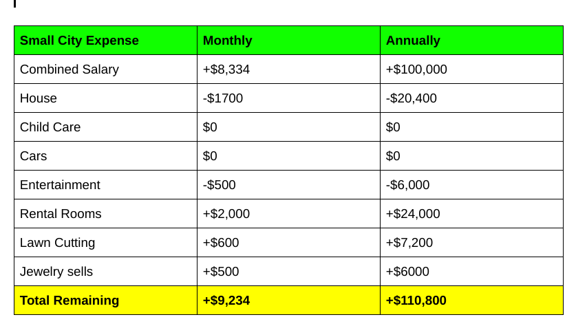Select the +$7,200 annual lawn cutting cell
Viewport: 587px width, 326px height.
point(409,243)
